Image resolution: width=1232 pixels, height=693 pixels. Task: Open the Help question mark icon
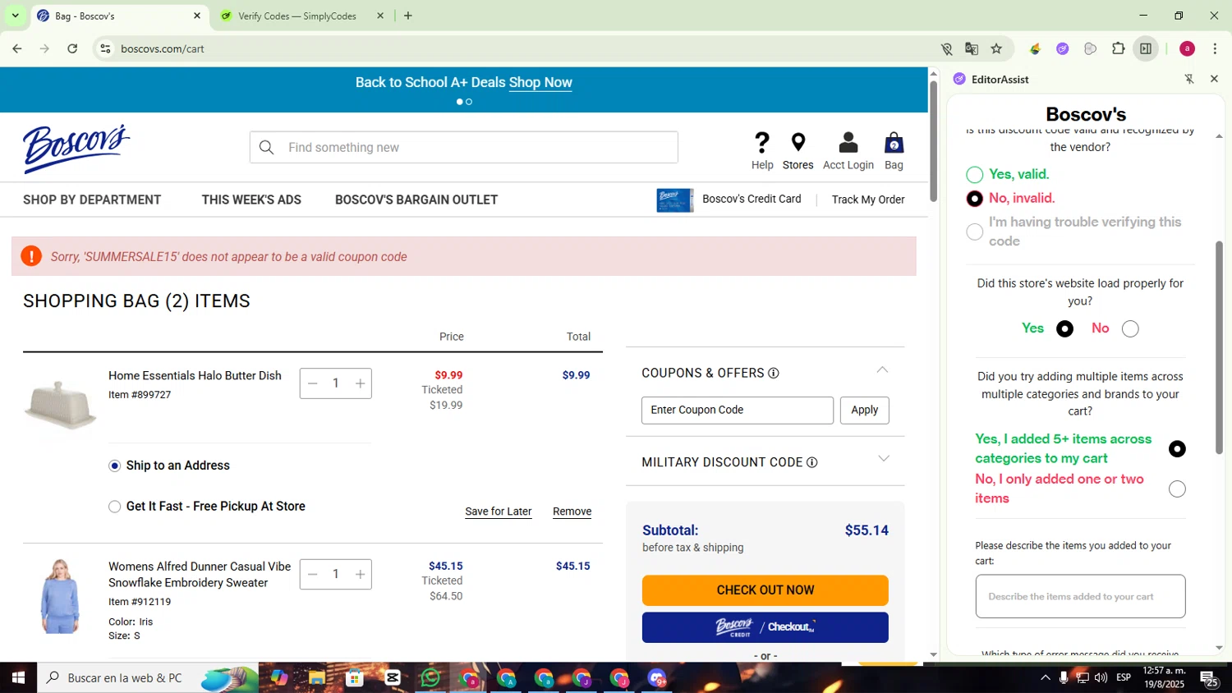(x=762, y=143)
